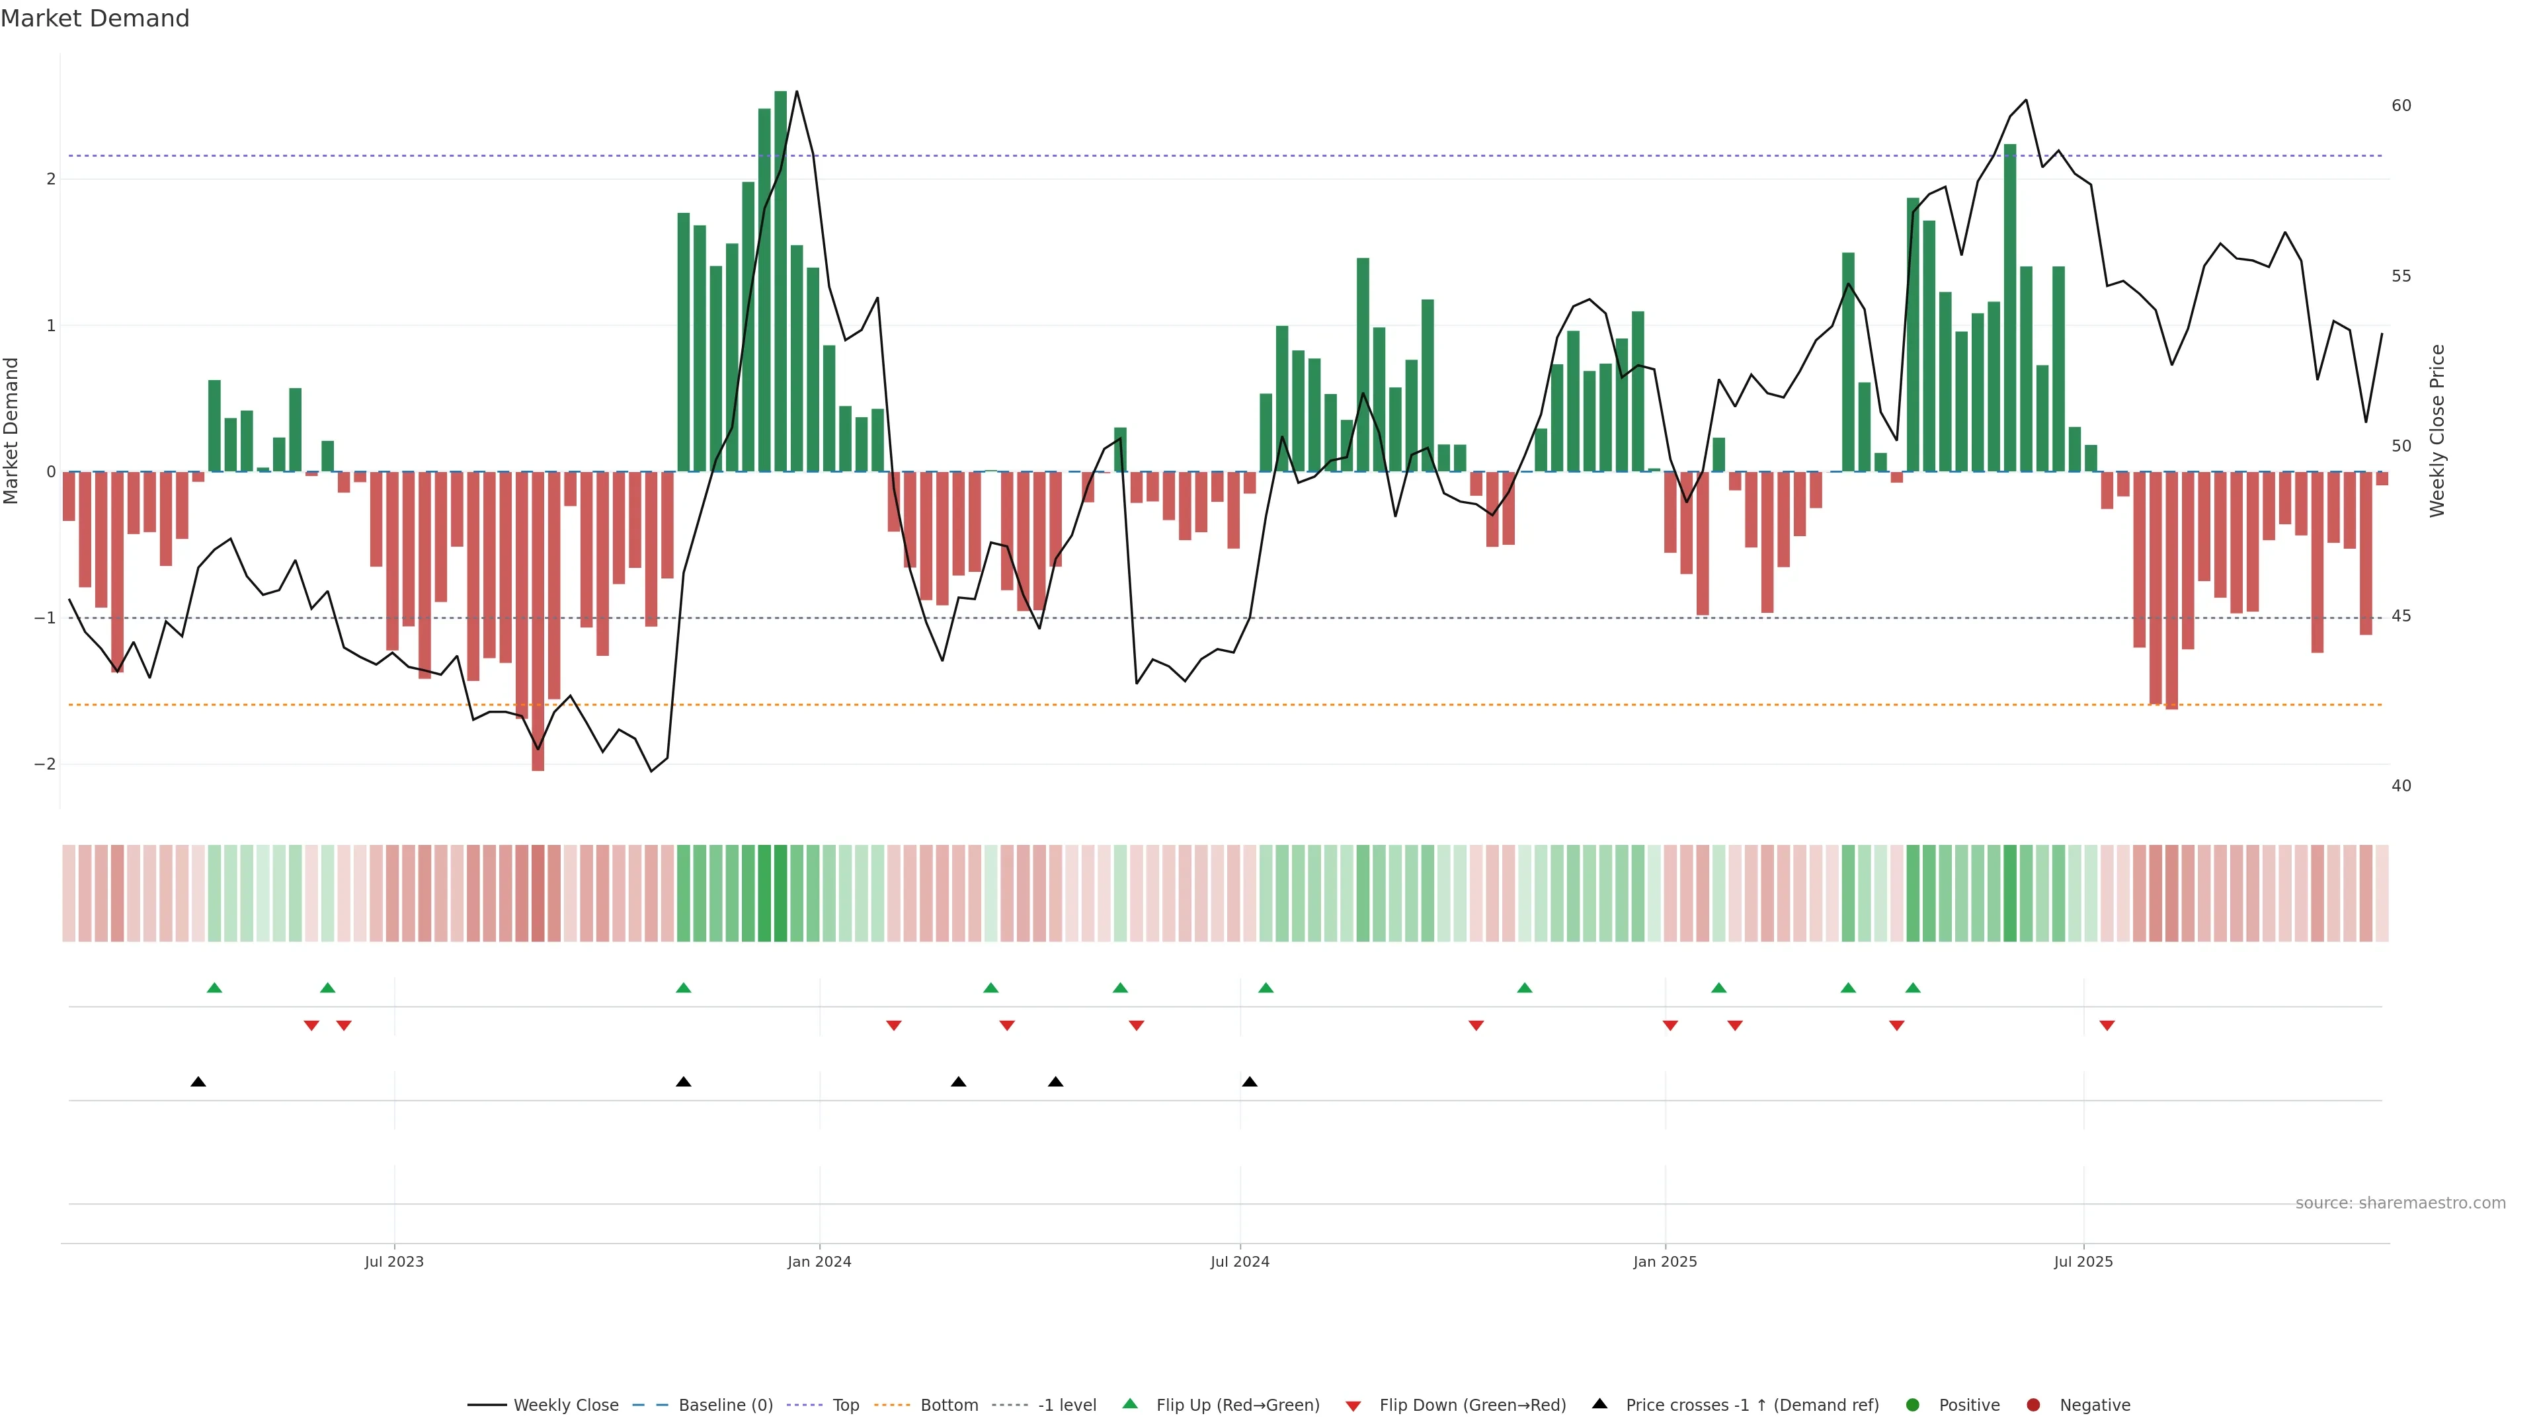This screenshot has width=2539, height=1428.
Task: Click the first black price-cross triangle marker
Action: tap(198, 1082)
